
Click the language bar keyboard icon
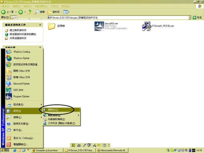[79, 145]
